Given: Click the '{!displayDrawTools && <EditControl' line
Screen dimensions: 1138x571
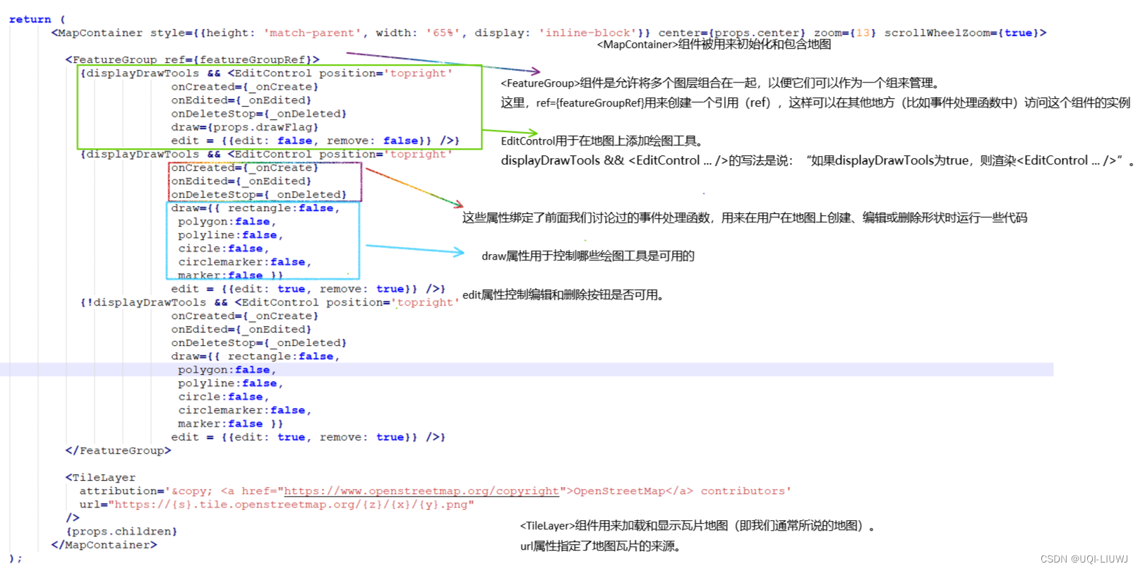Looking at the screenshot, I should click(x=270, y=303).
